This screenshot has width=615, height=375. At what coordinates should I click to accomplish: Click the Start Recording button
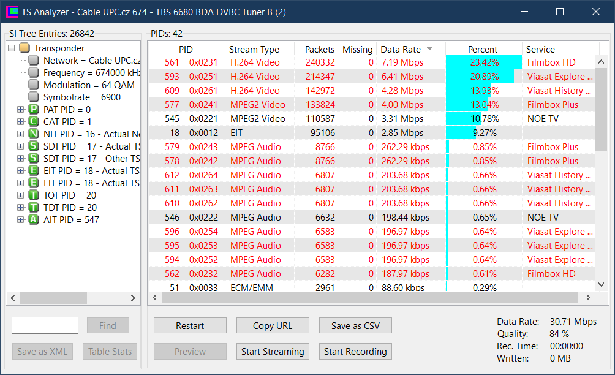(355, 352)
